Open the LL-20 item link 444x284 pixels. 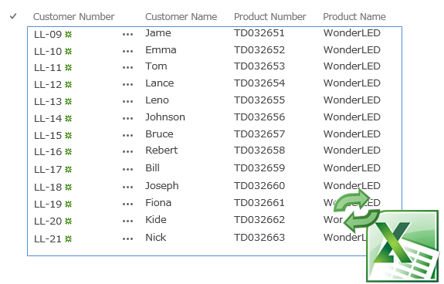[x=48, y=221]
